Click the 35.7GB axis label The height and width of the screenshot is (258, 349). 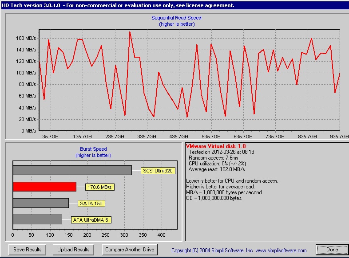[x=50, y=137]
